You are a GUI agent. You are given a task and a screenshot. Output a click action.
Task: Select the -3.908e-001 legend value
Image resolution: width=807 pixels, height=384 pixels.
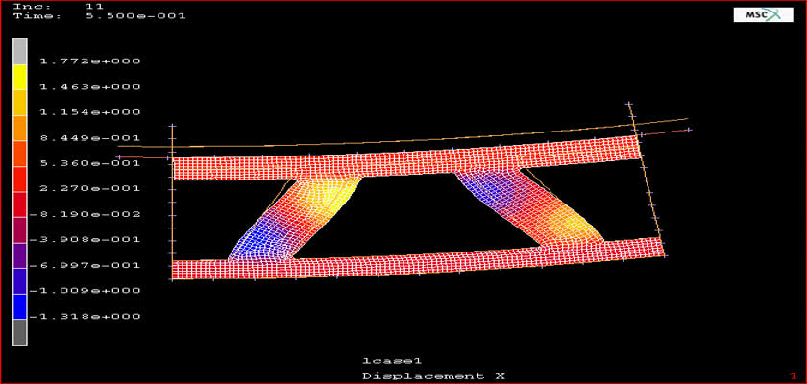click(85, 240)
